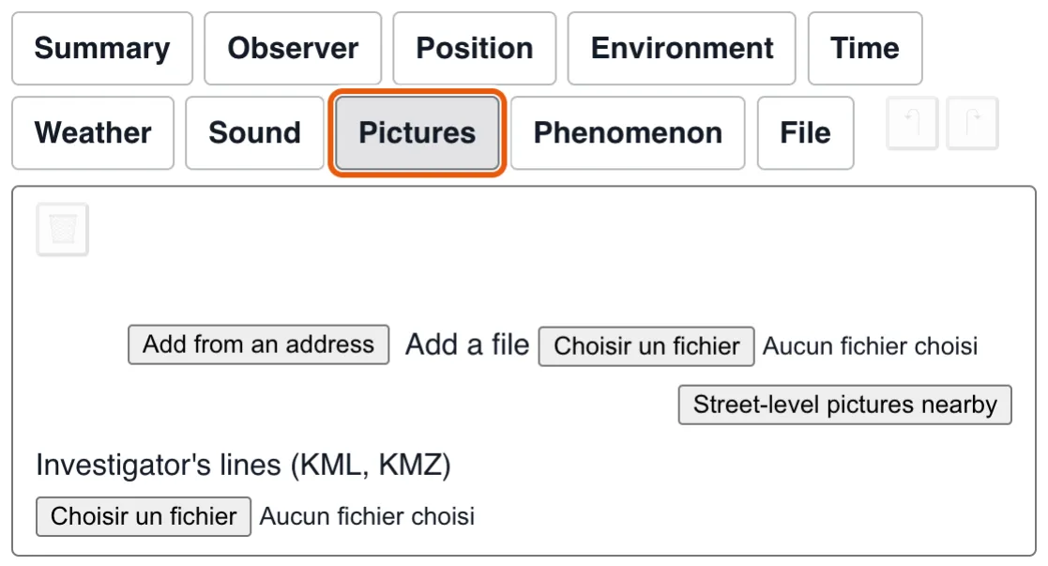The height and width of the screenshot is (566, 1048).
Task: Choose a file under Investigator's lines
Action: (144, 516)
